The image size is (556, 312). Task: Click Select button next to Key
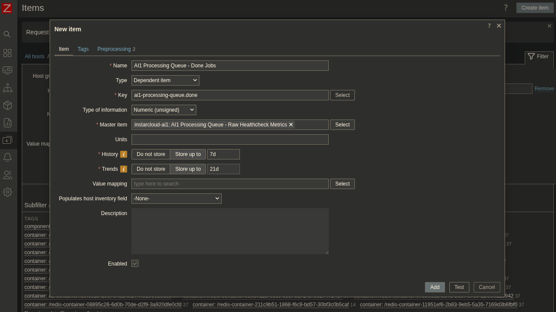coord(342,95)
